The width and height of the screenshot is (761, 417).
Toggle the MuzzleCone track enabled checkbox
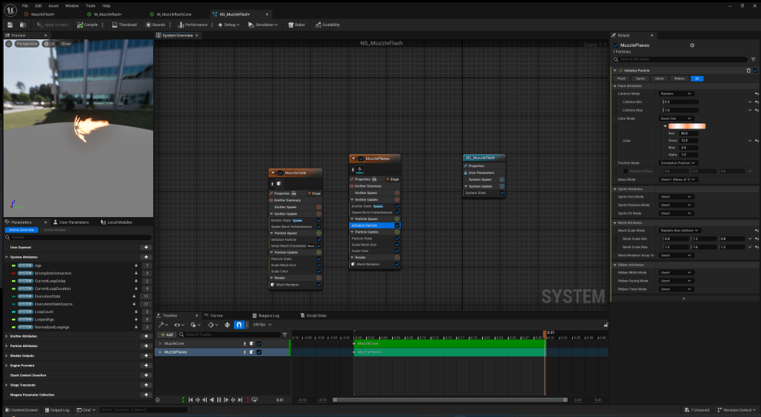[259, 343]
